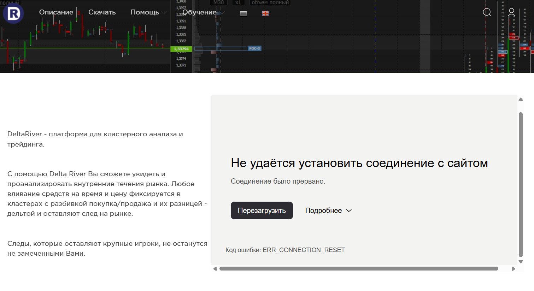The height and width of the screenshot is (291, 534).
Task: Click the up arrow of the vertical scrollbar
Action: click(521, 100)
